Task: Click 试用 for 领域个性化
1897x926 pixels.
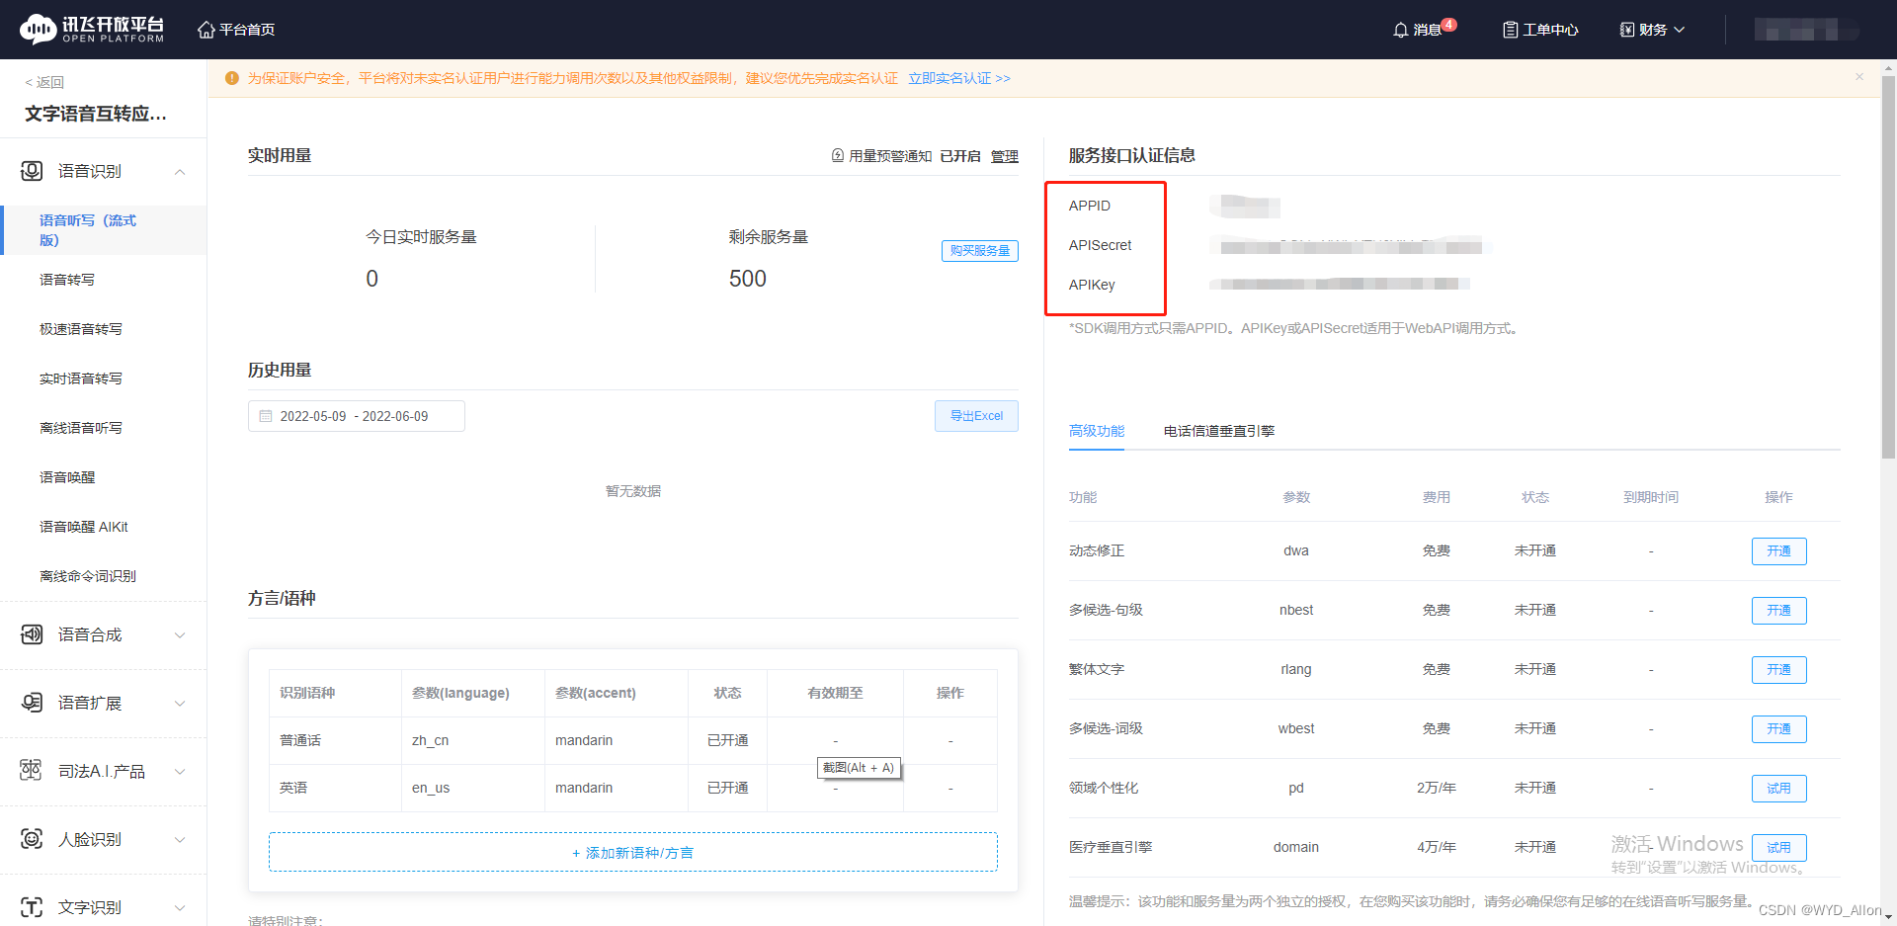Action: [x=1779, y=789]
